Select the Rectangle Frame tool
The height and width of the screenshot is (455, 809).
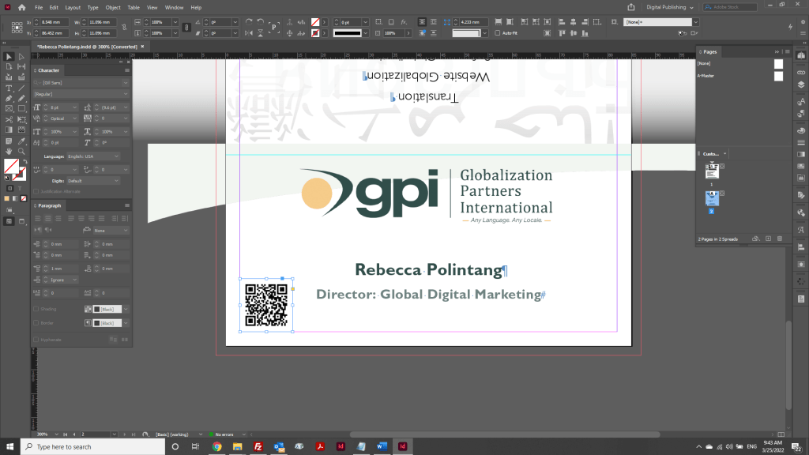coord(9,107)
